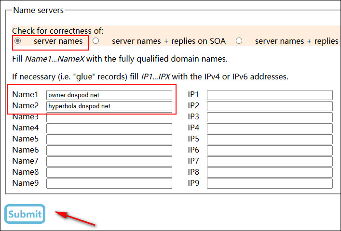Viewport: 341px width, 231px height.
Task: Focus the IP3 input box
Action: point(270,117)
